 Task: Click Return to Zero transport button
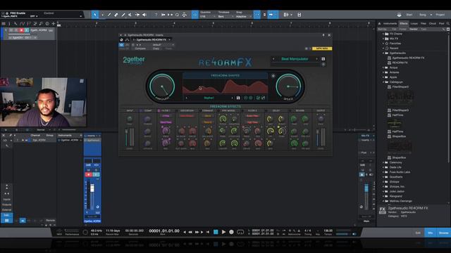(x=208, y=232)
